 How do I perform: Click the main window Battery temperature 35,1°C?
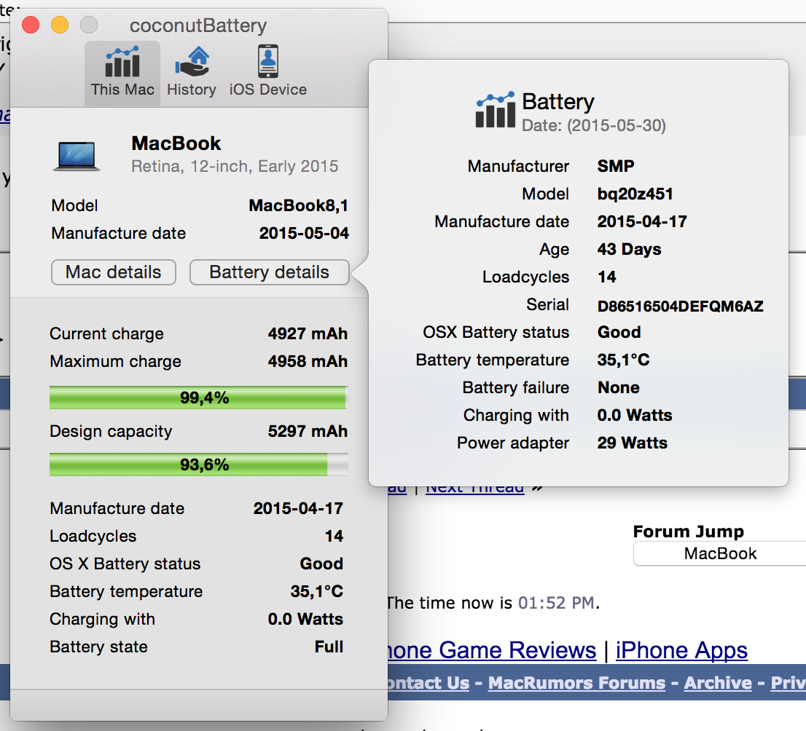(316, 591)
